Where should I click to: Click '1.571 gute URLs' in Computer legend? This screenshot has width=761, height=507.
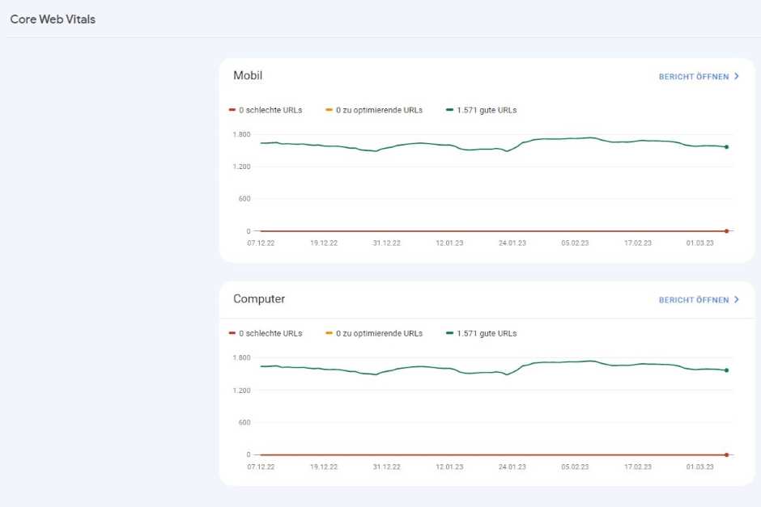[x=487, y=333]
